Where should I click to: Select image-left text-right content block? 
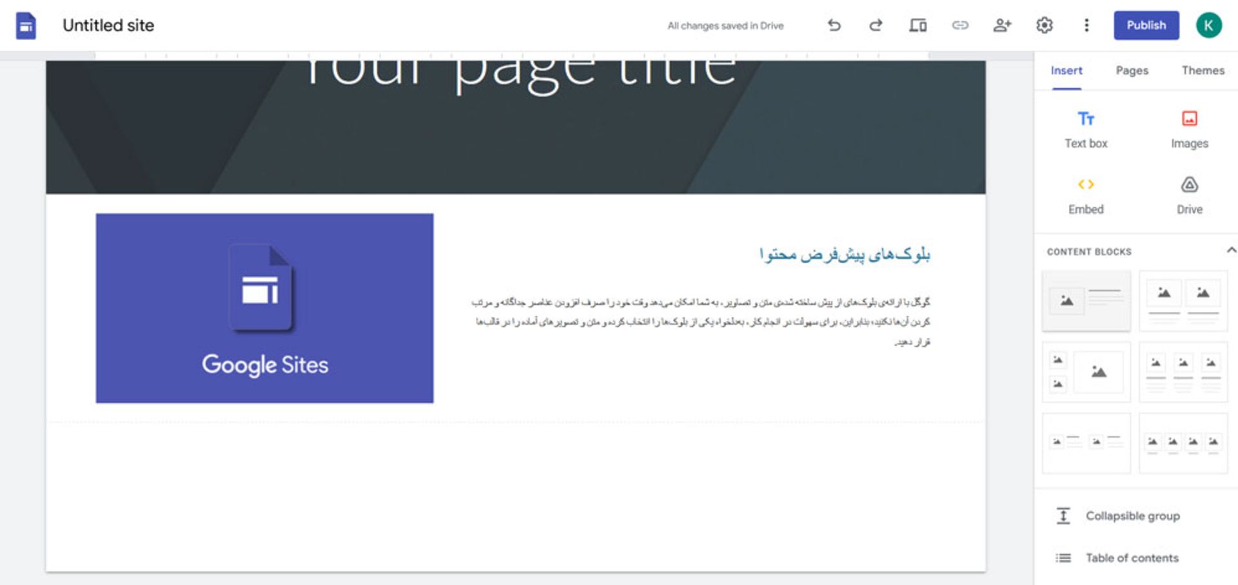[x=1086, y=301]
